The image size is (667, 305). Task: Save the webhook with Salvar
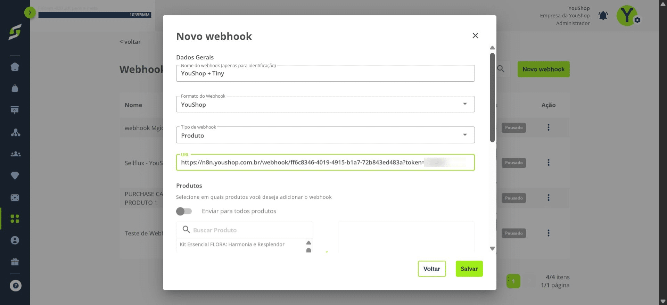tap(469, 269)
